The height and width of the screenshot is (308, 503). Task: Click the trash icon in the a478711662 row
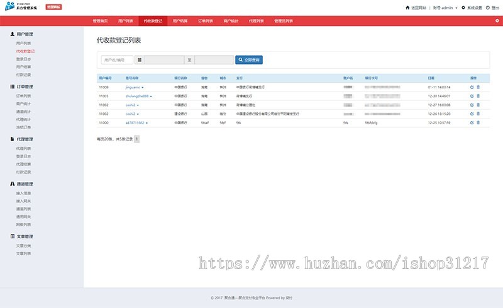click(x=478, y=122)
